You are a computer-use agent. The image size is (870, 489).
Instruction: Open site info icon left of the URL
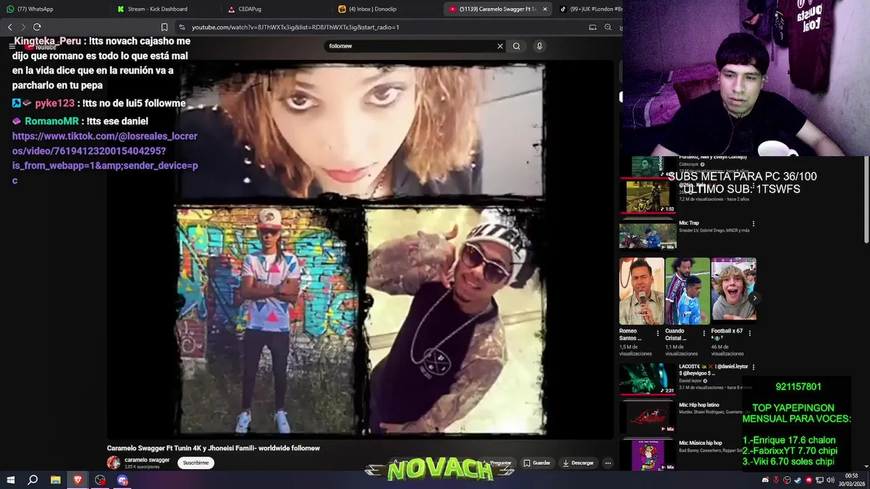tap(181, 27)
